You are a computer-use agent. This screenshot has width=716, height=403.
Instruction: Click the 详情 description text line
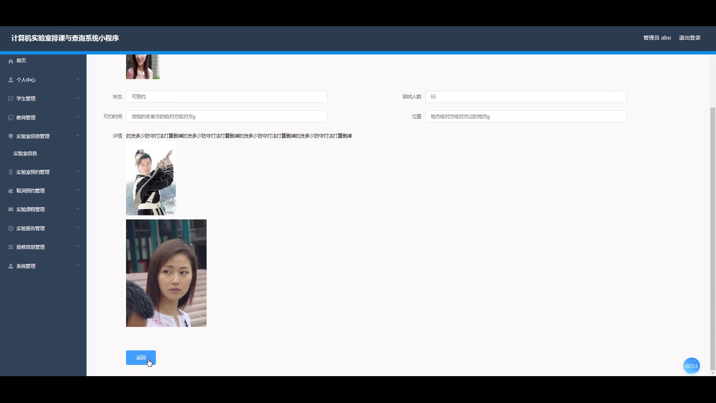point(239,136)
